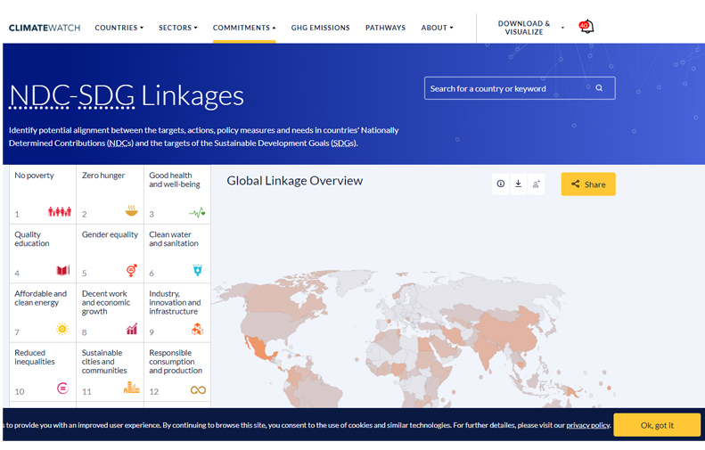Click the Global Linkage Overview title
The height and width of the screenshot is (450, 705).
tap(294, 181)
